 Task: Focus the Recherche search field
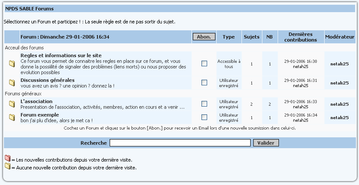point(180,143)
